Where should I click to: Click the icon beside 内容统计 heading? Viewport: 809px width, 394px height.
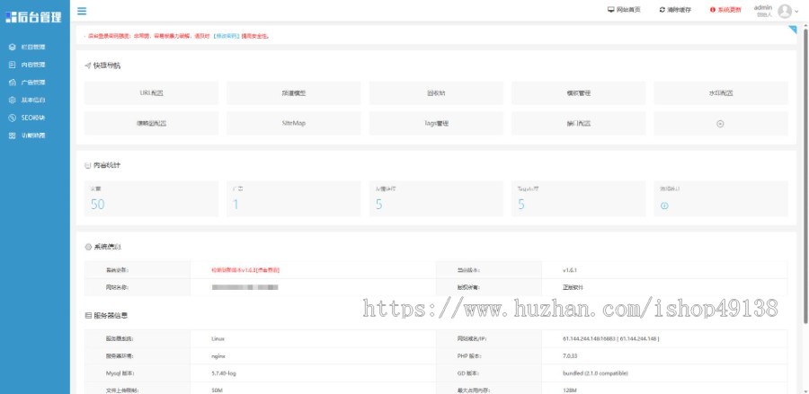click(88, 165)
